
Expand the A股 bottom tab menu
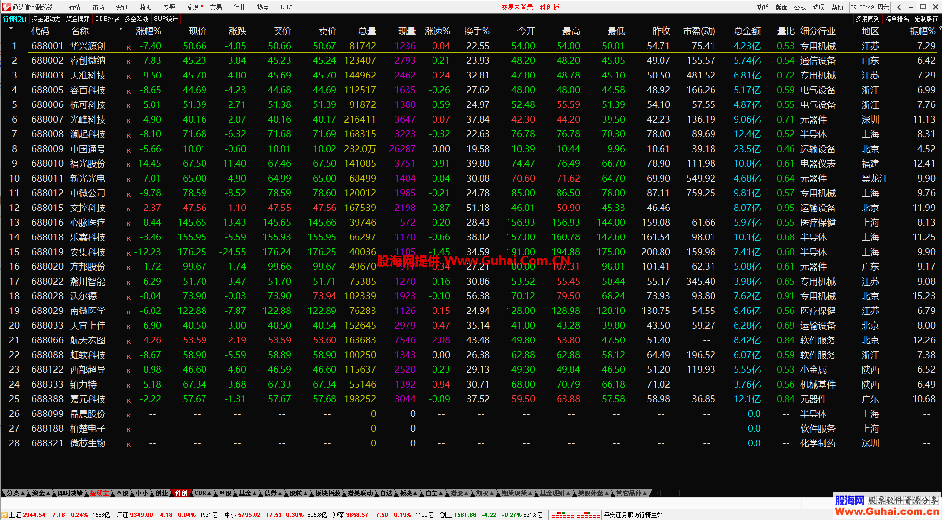(123, 493)
